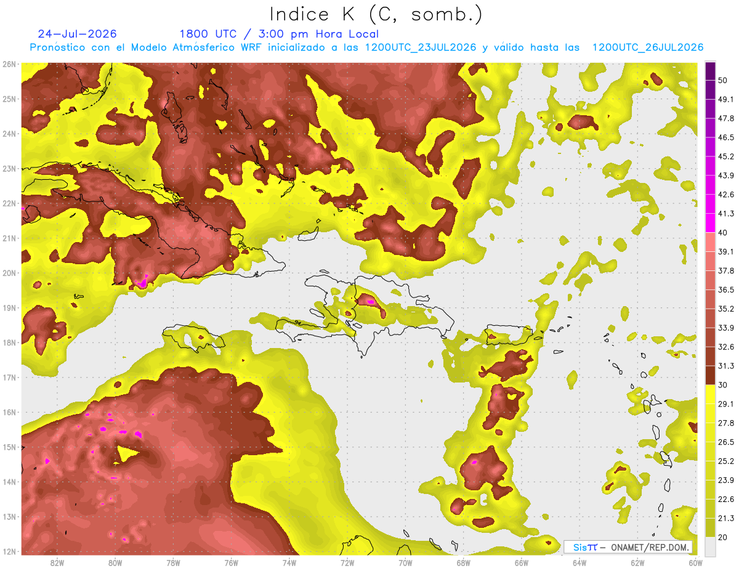The height and width of the screenshot is (571, 739).
Task: Click latitude label "19N"
Action: coord(9,308)
